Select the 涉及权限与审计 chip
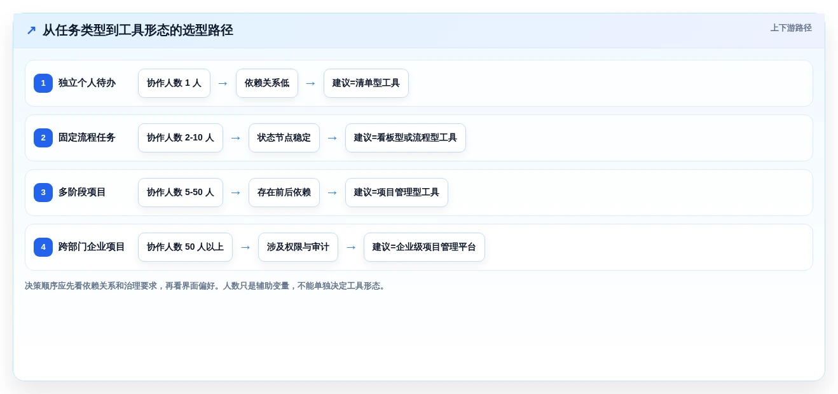The height and width of the screenshot is (394, 838). [298, 247]
